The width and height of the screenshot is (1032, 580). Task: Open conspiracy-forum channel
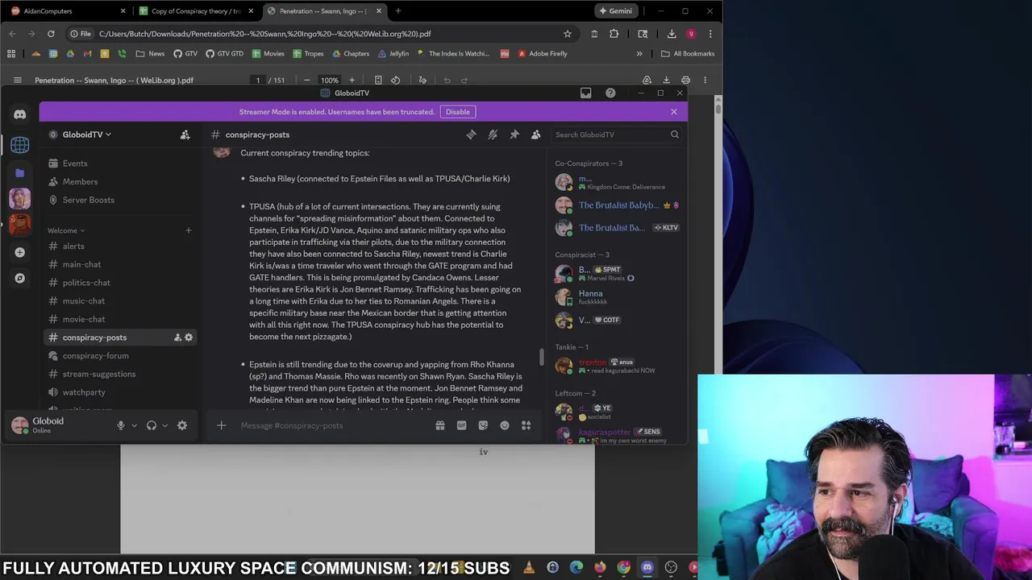(x=119, y=355)
